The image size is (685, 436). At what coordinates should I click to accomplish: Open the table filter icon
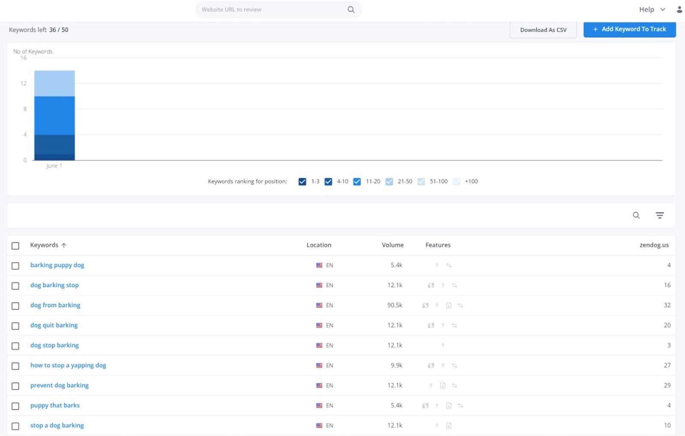coord(660,215)
